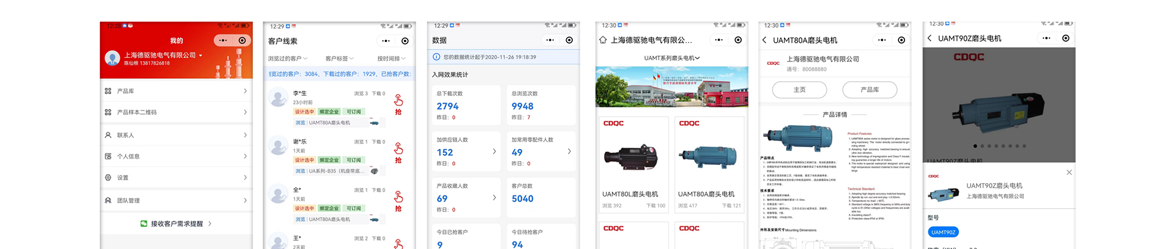Open 产品样本二维码 from the profile menu

(176, 112)
